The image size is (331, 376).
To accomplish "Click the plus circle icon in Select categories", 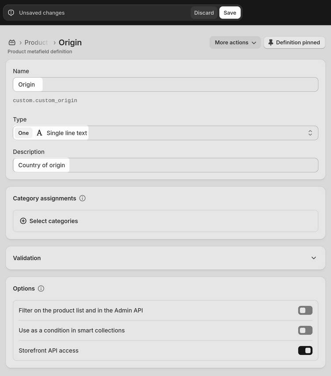I will (x=23, y=221).
